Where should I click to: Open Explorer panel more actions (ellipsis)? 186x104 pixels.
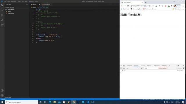(x=27, y=5)
